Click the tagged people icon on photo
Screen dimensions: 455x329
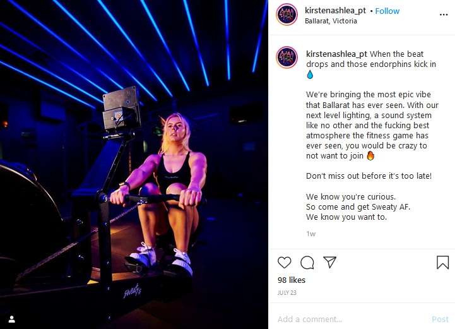pyautogui.click(x=12, y=320)
